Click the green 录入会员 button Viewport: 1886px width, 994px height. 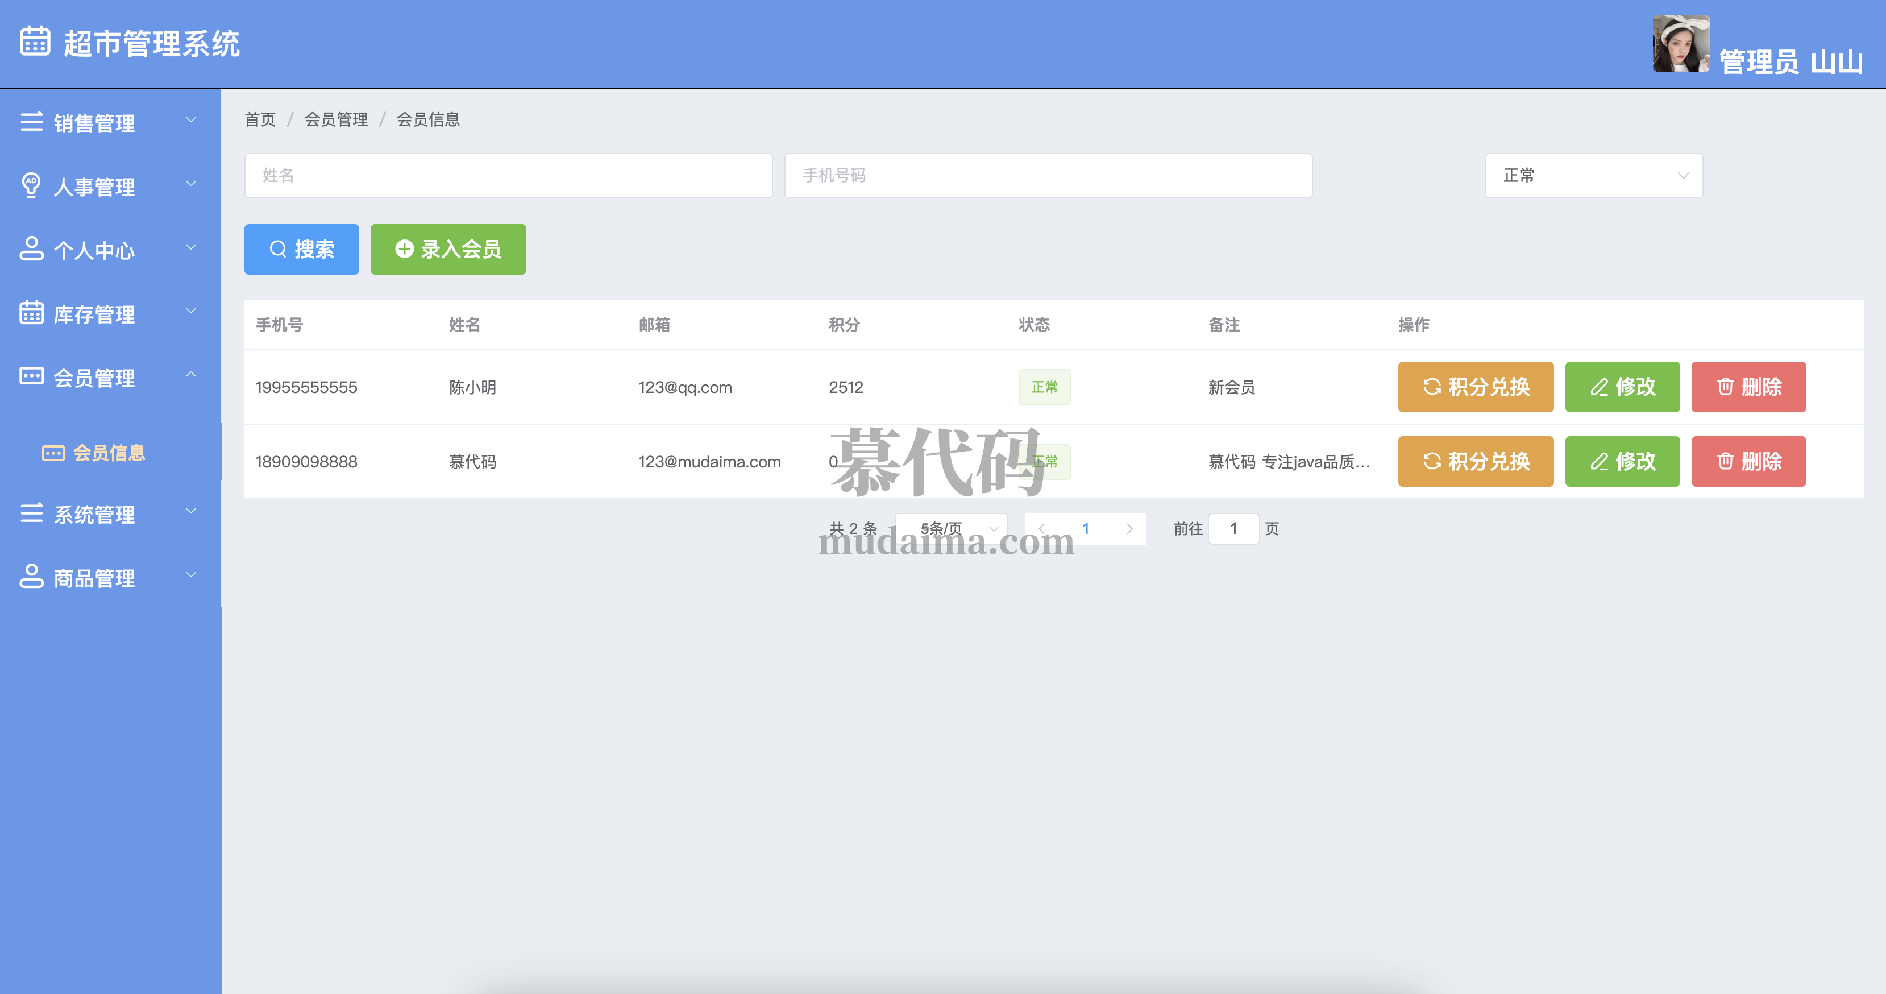(448, 249)
